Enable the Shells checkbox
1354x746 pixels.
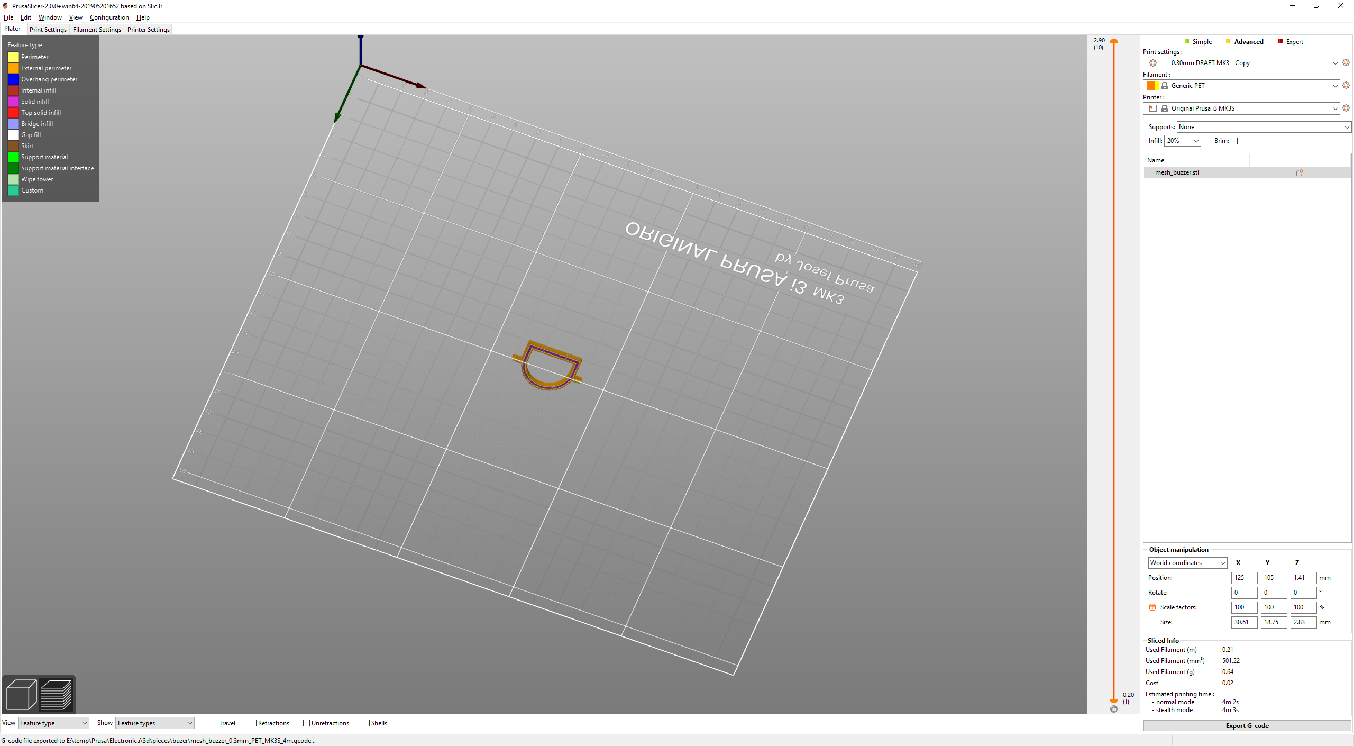(366, 723)
